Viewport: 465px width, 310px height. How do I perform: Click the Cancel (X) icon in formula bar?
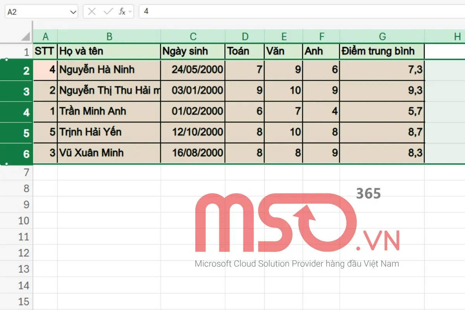[92, 12]
